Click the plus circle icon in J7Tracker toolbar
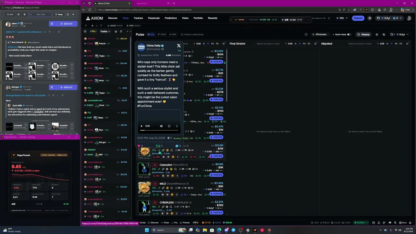416x234 pixels. pos(68,14)
